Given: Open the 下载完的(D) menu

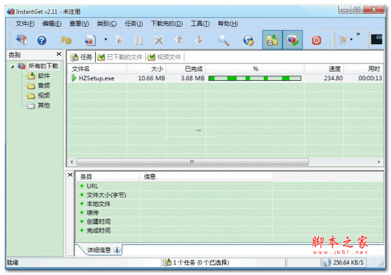Looking at the screenshot, I should [167, 23].
